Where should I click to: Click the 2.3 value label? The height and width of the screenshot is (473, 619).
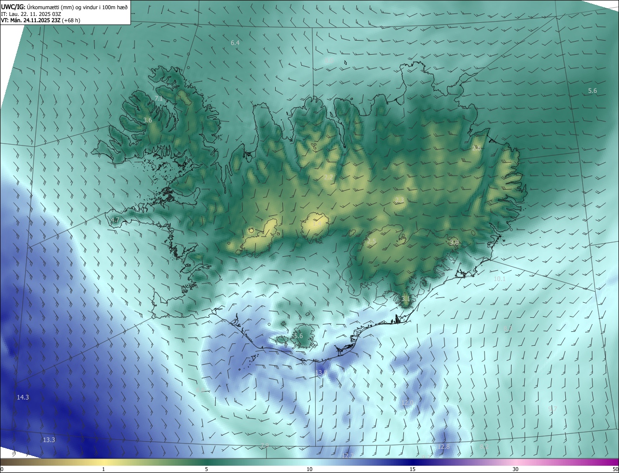point(399,200)
